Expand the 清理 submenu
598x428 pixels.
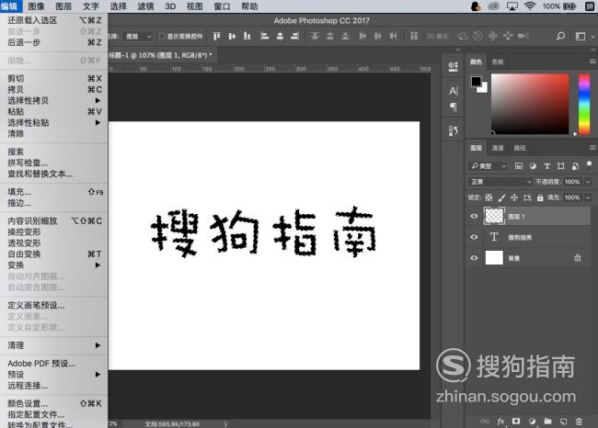(x=53, y=345)
